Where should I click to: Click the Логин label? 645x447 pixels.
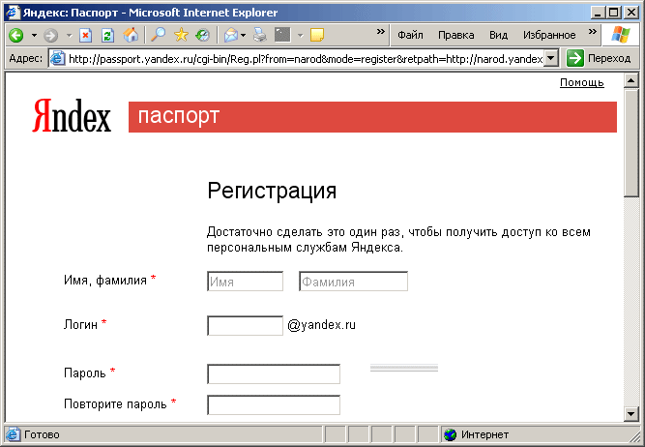click(80, 325)
